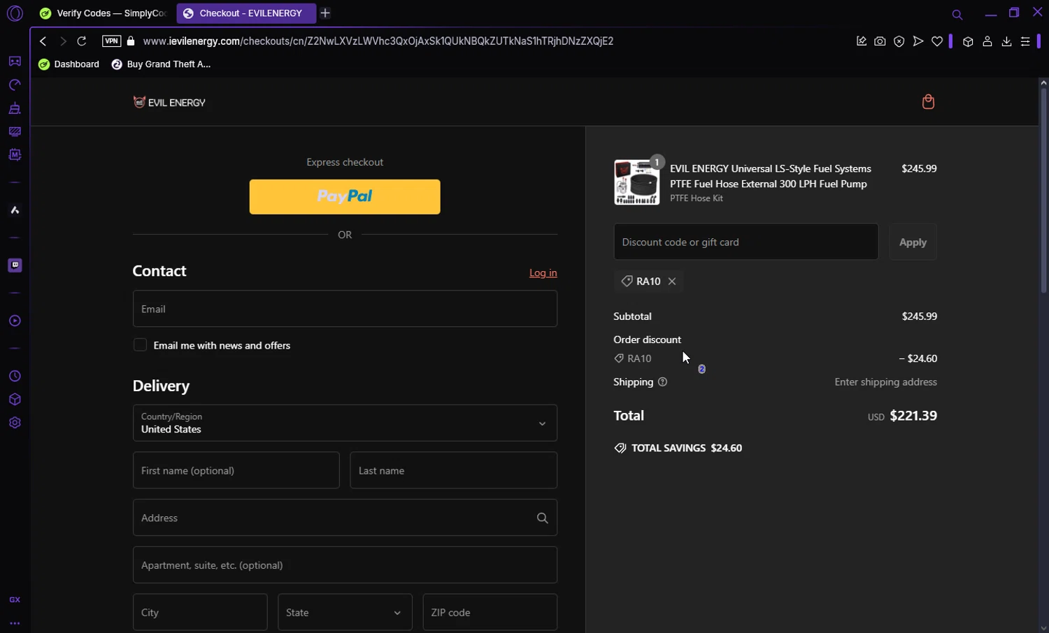Screen dimensions: 1049x633
Task: Focus the First name (optional) field
Action: tap(236, 470)
